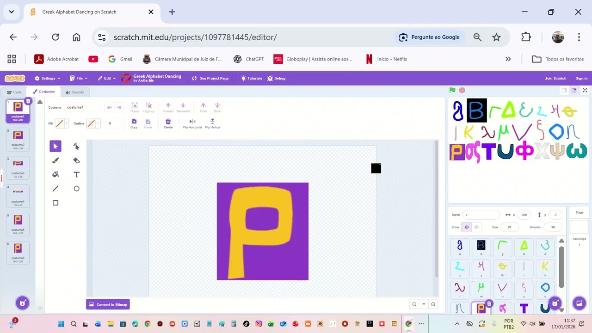The image size is (592, 333).
Task: Select costume2 thumbnail
Action: point(18,139)
